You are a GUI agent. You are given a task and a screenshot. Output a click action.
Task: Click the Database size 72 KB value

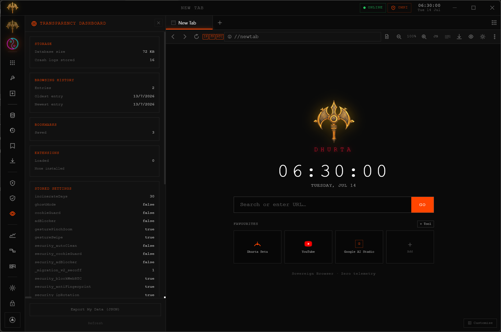pyautogui.click(x=148, y=52)
